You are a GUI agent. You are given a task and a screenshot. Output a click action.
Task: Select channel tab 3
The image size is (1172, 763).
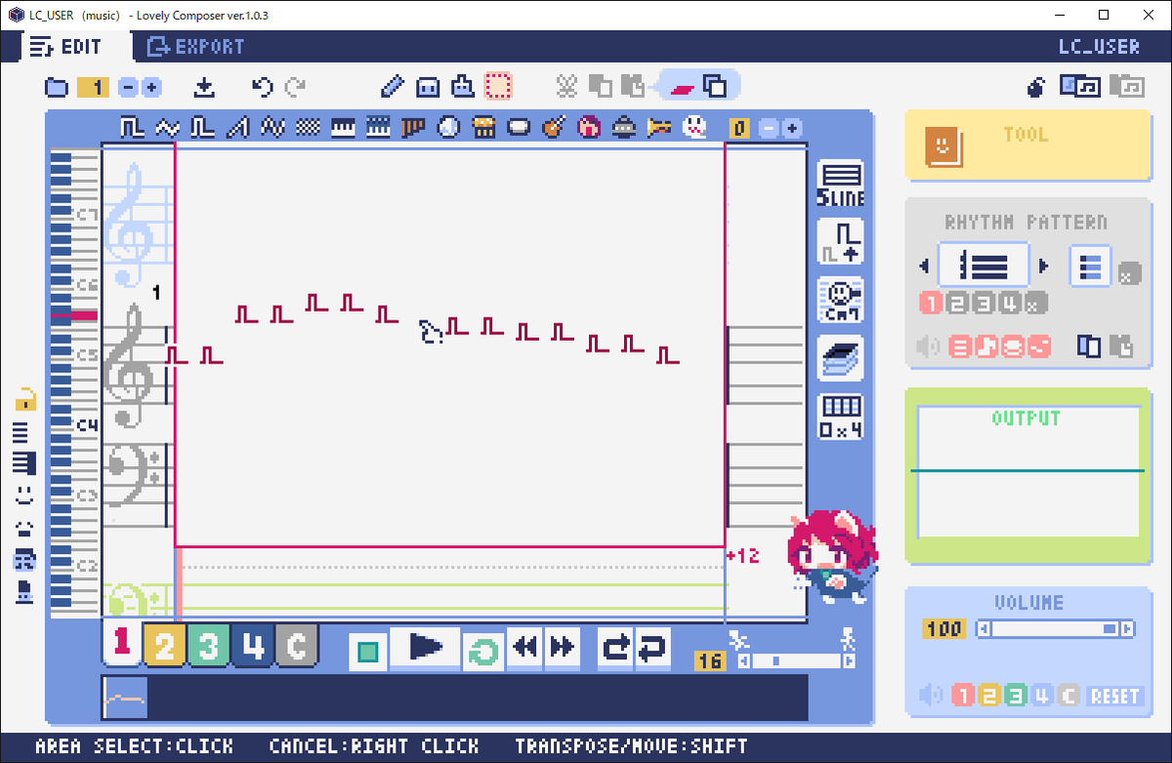pyautogui.click(x=208, y=646)
